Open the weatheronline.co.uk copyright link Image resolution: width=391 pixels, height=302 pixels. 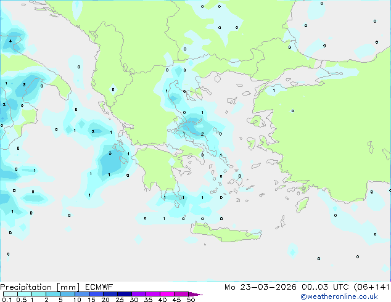[x=339, y=296]
